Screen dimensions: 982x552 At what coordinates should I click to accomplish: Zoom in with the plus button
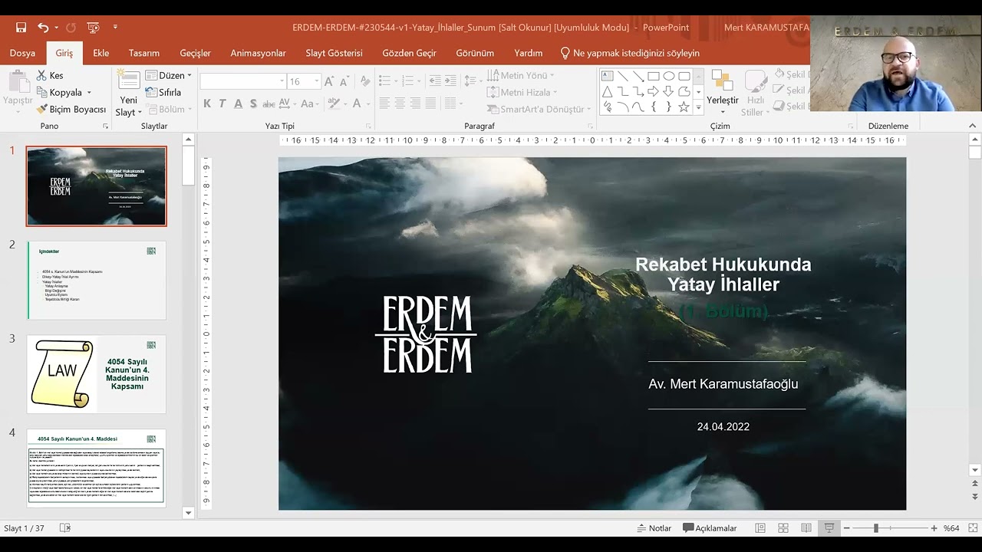click(x=934, y=528)
